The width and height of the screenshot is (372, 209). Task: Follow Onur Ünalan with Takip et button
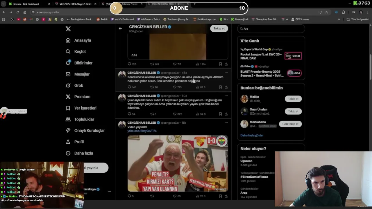[293, 111]
